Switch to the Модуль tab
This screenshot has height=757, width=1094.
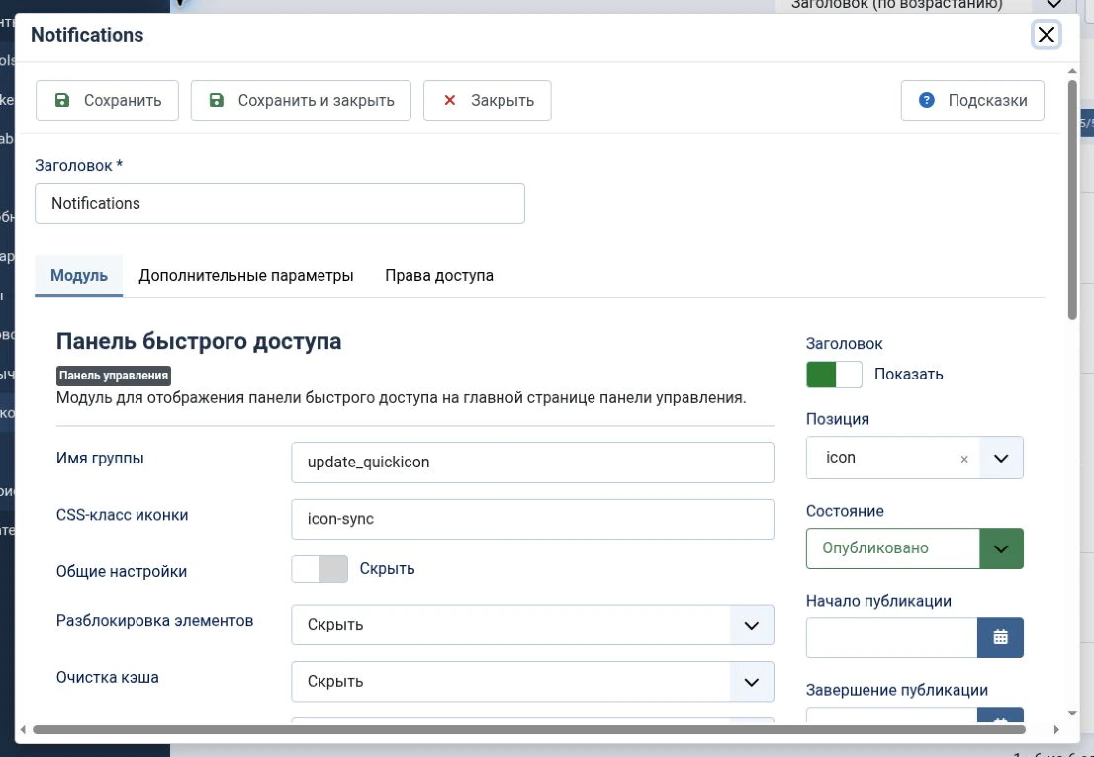click(79, 276)
